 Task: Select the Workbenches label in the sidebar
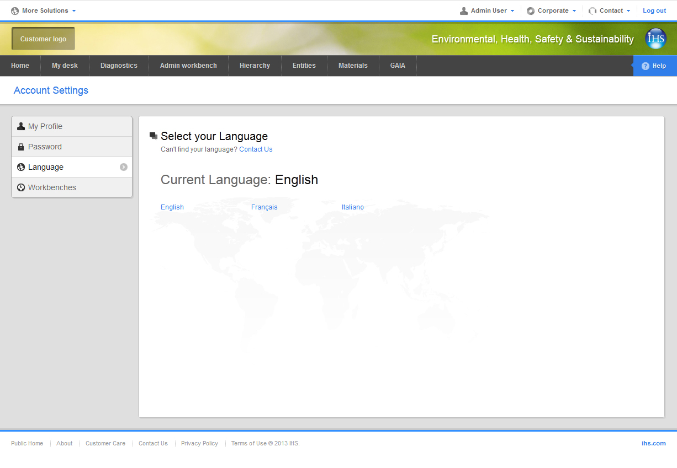point(52,187)
